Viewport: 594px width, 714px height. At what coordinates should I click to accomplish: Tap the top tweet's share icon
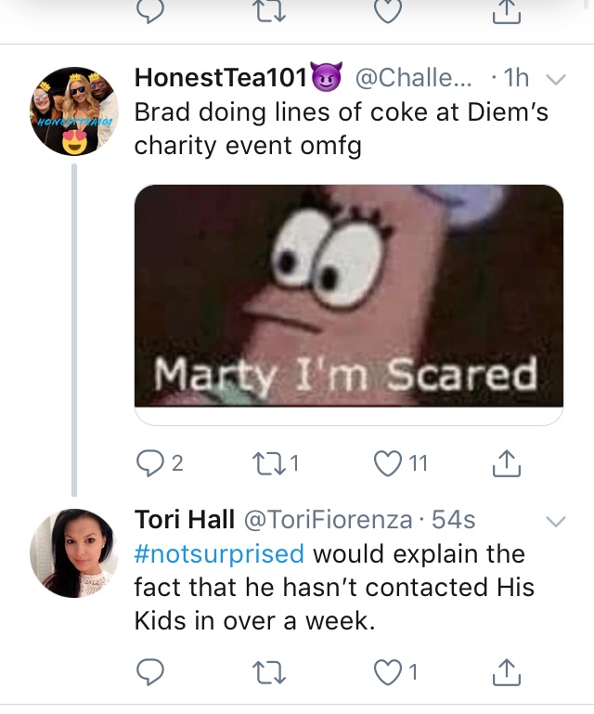pyautogui.click(x=507, y=11)
